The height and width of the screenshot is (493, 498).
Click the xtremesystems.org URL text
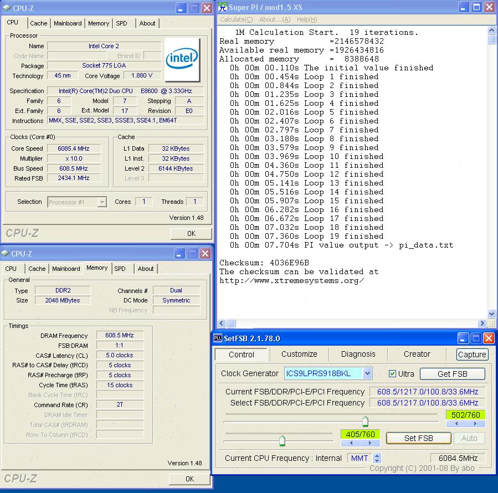(x=292, y=280)
